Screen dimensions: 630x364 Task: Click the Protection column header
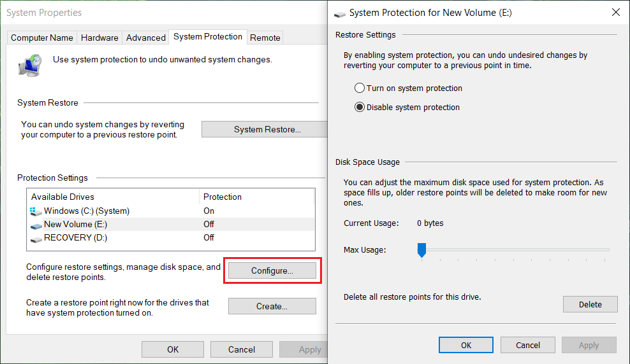pos(256,197)
